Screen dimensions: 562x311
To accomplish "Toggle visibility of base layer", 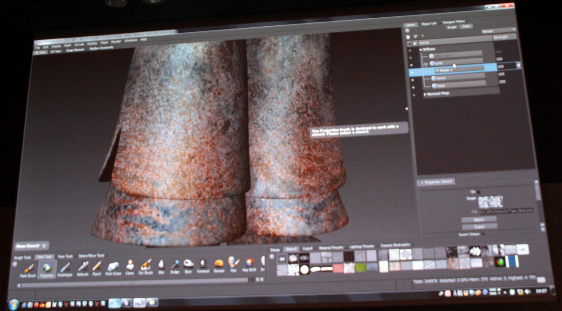I will tap(414, 88).
